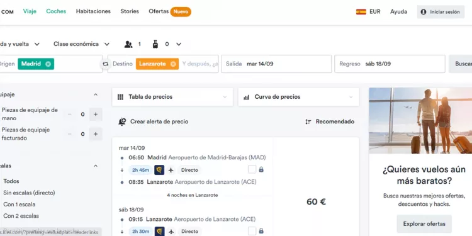This screenshot has width=472, height=236.
Task: Click the 2h 30m duration badge
Action: [140, 232]
